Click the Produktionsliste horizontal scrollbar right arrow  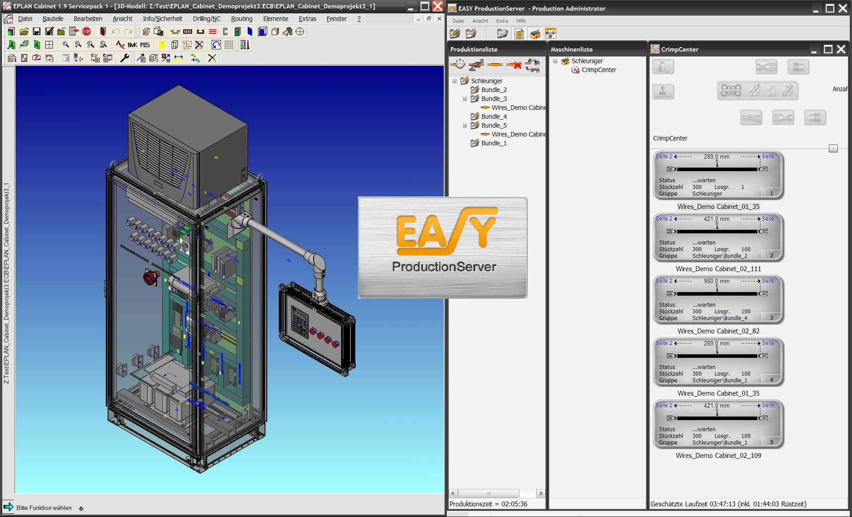[x=540, y=493]
